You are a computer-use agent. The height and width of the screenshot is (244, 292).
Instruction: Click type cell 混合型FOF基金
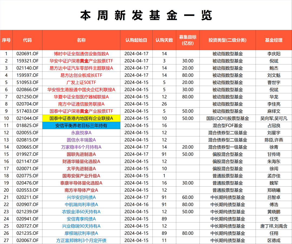click(x=227, y=126)
